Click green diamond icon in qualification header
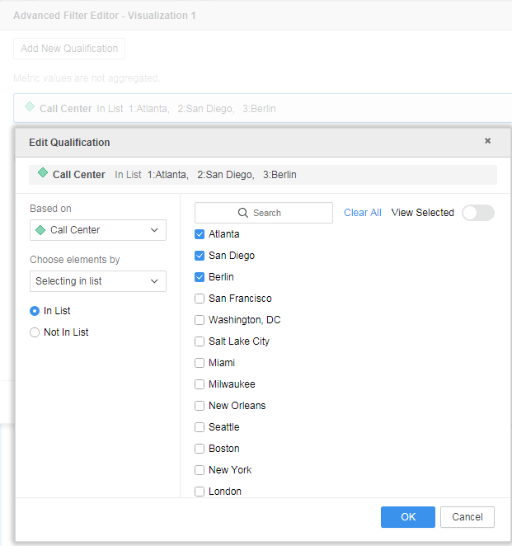Viewport: 512px width, 546px height. (x=43, y=174)
